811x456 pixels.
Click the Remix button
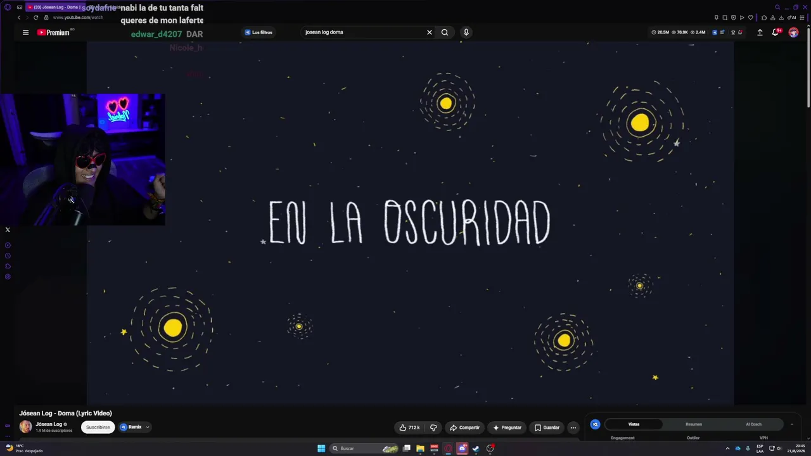tap(131, 427)
